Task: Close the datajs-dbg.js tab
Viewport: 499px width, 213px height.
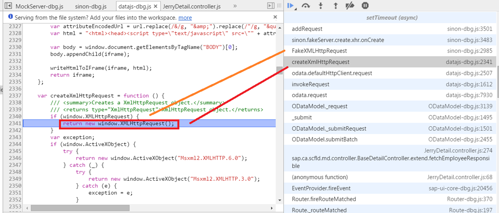Action: 155,6
